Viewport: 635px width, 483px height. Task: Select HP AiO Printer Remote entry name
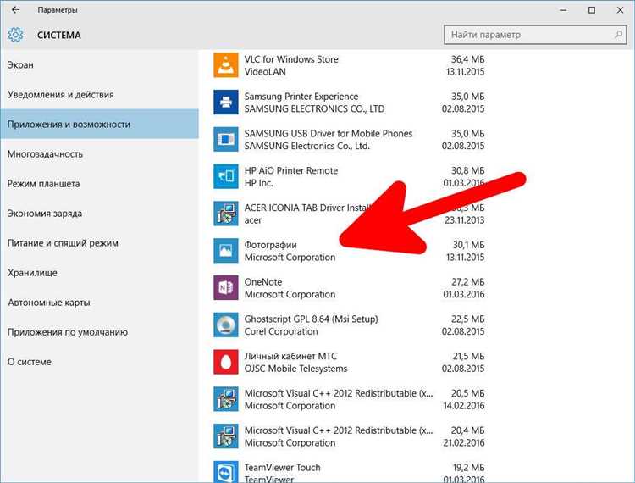[290, 170]
